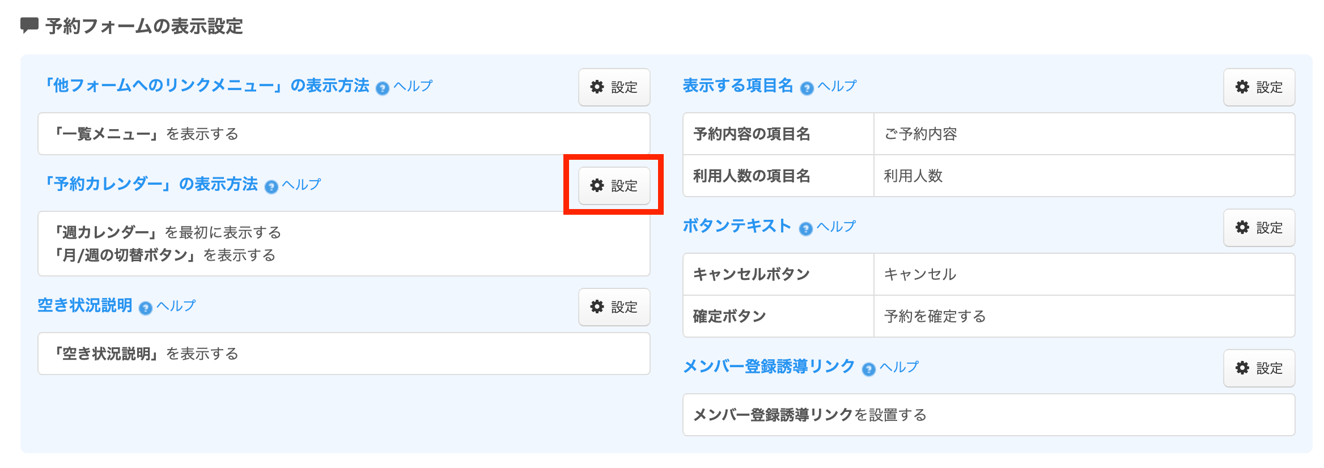Open 設定 for メンバー登録誘導リンク
The image size is (1324, 468).
click(1259, 368)
